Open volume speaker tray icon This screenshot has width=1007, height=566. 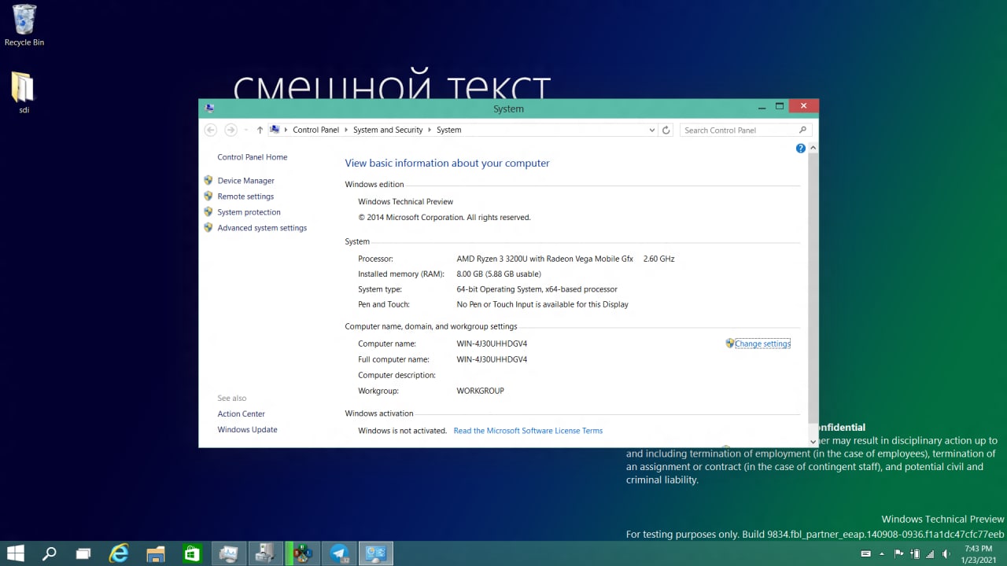[946, 553]
